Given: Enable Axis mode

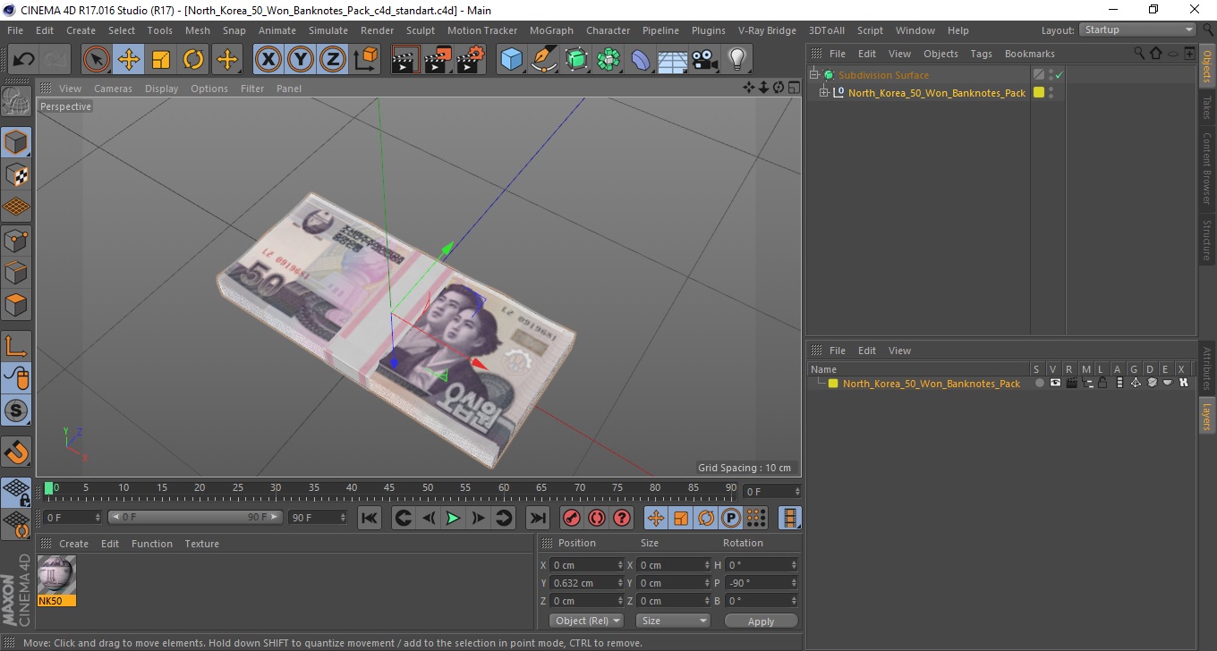Looking at the screenshot, I should point(16,346).
